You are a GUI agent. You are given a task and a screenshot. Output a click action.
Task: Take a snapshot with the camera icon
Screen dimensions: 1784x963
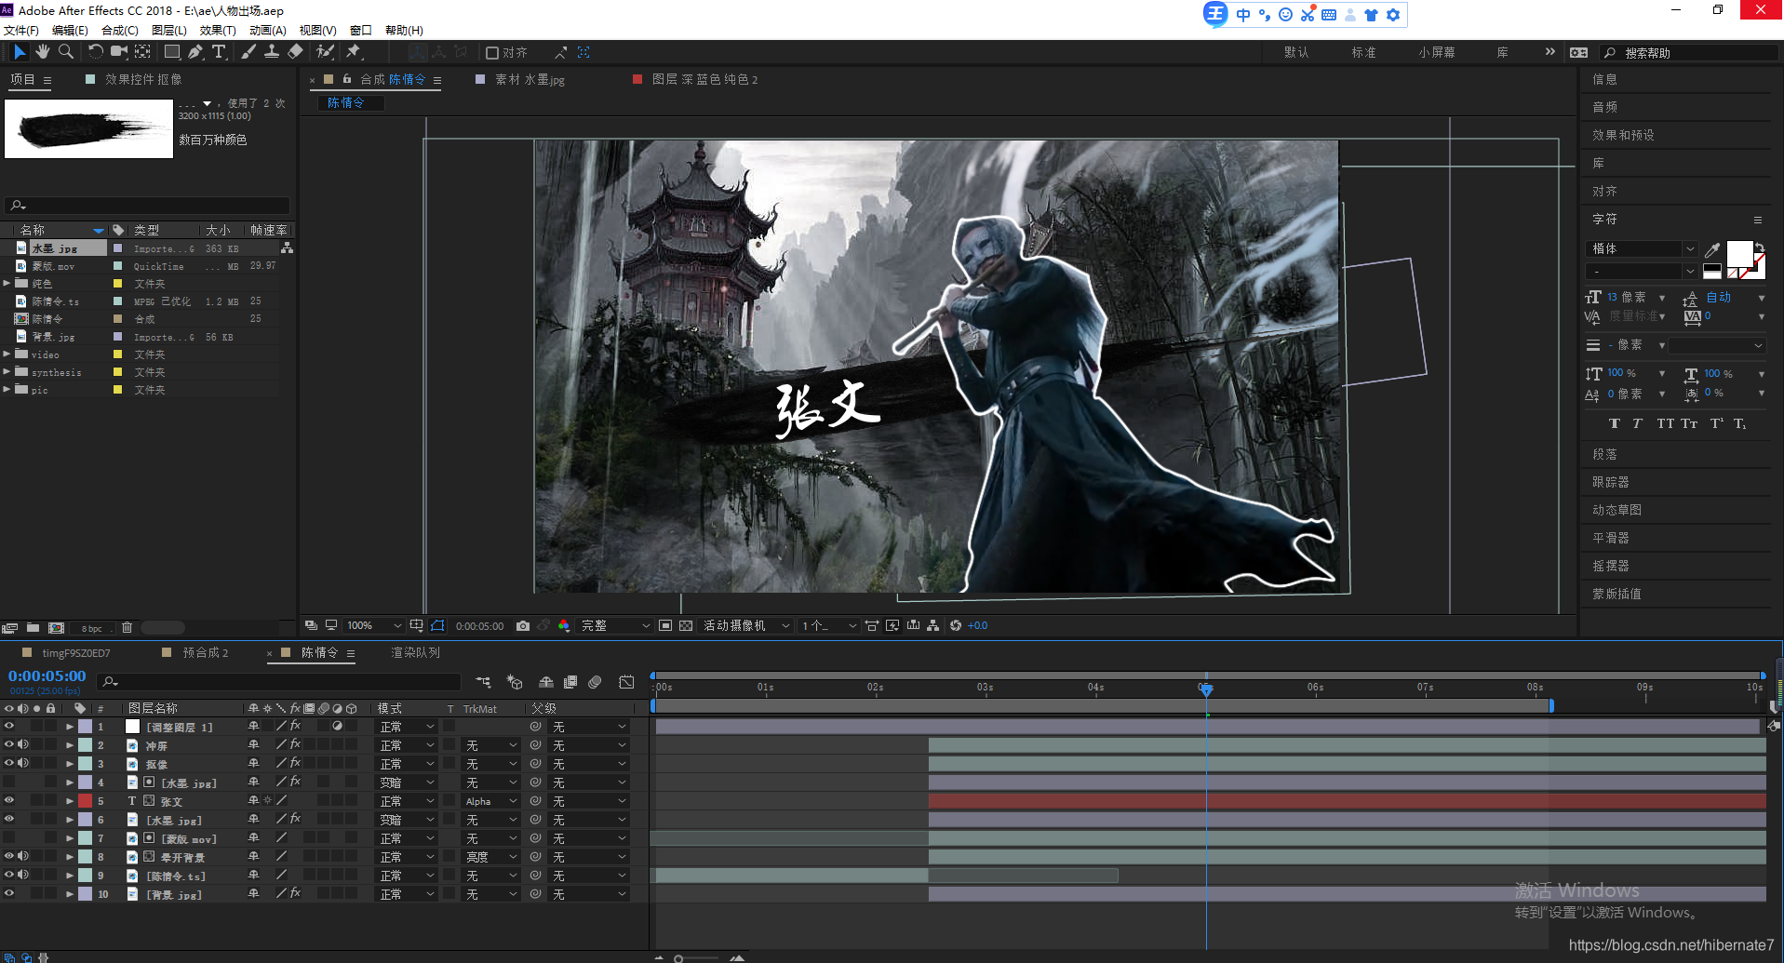(x=523, y=626)
